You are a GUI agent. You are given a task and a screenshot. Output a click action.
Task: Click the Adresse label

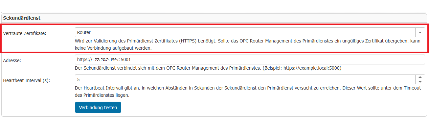click(12, 60)
